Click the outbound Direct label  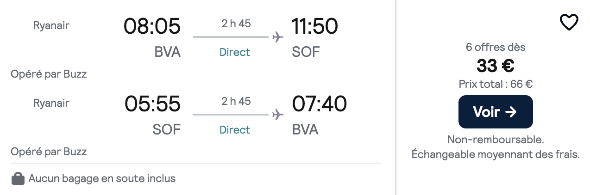point(235,52)
